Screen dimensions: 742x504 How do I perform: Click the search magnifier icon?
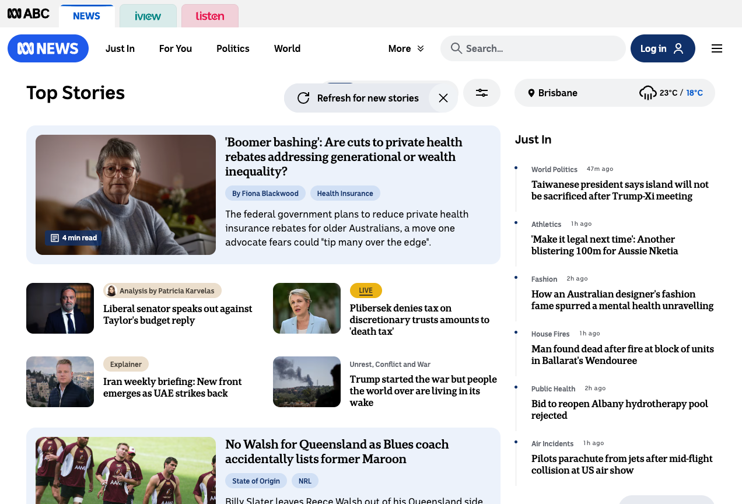[x=456, y=48]
